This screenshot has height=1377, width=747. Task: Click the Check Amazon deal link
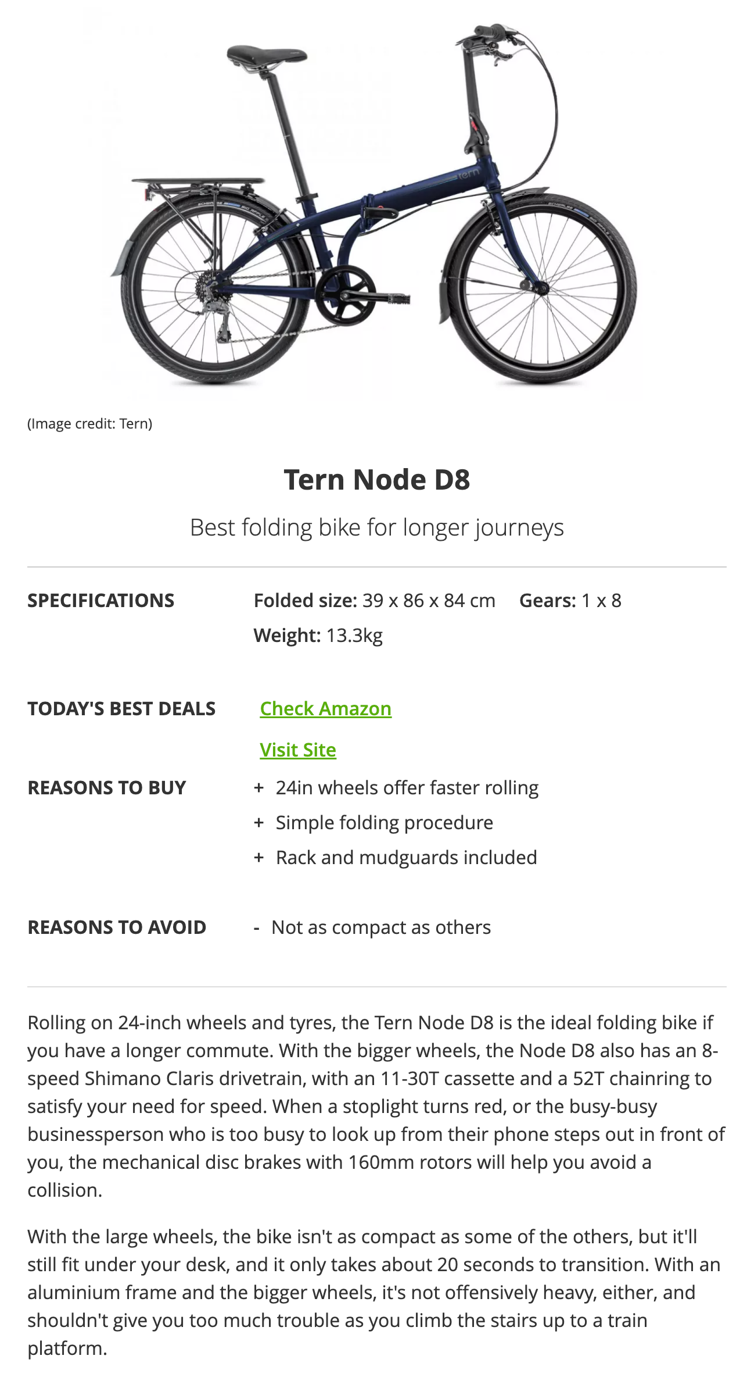[325, 708]
